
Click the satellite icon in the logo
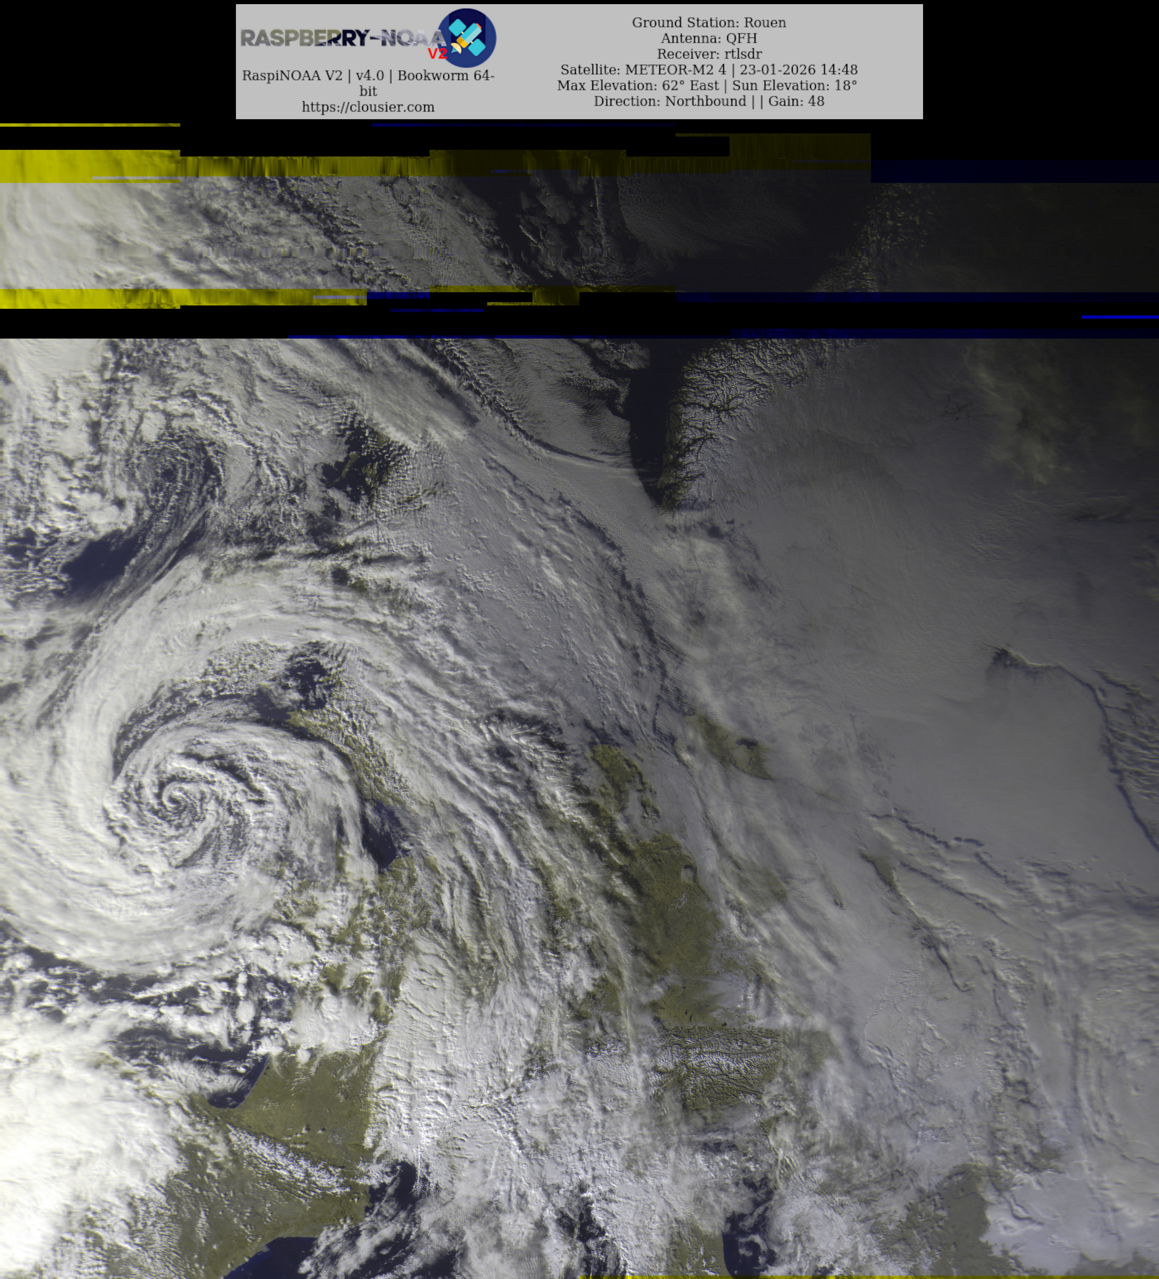point(468,37)
